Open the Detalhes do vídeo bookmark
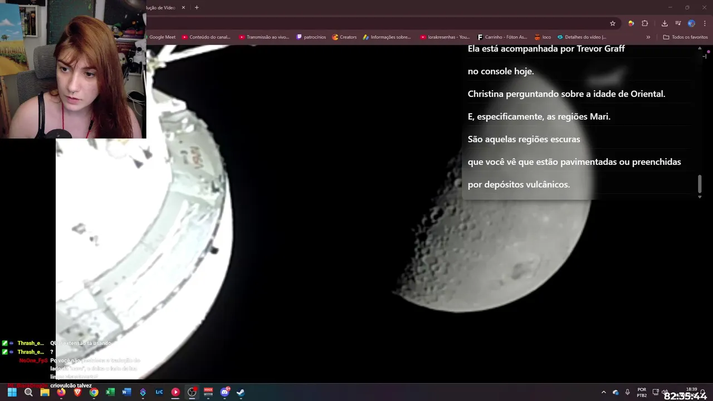Image resolution: width=713 pixels, height=401 pixels. click(x=582, y=37)
